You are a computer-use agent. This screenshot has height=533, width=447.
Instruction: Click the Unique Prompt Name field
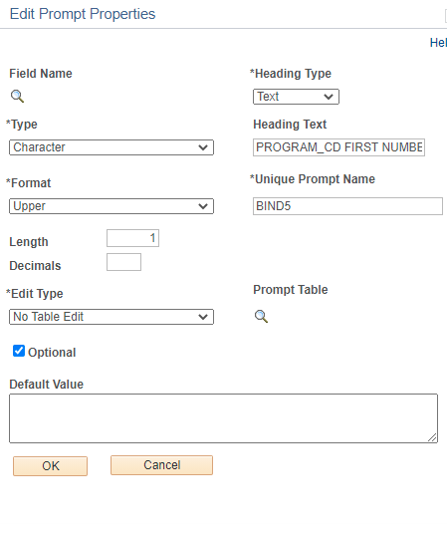click(x=347, y=206)
